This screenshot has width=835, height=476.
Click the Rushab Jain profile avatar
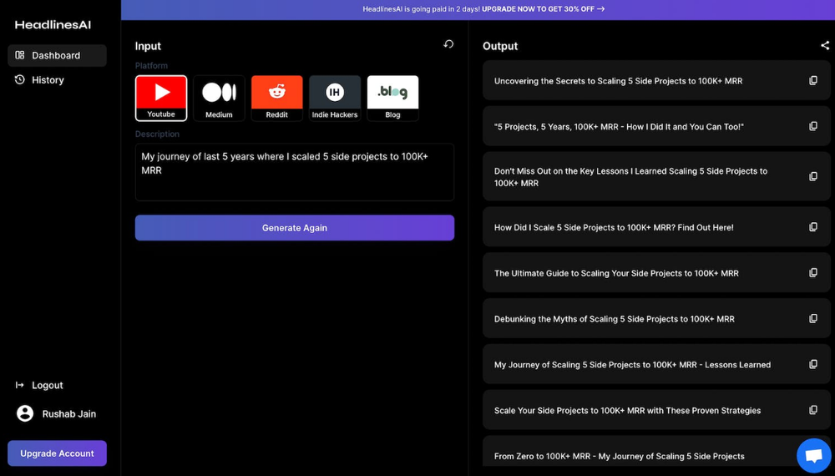[25, 413]
